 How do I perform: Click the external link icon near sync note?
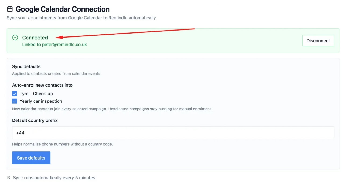coord(9,178)
